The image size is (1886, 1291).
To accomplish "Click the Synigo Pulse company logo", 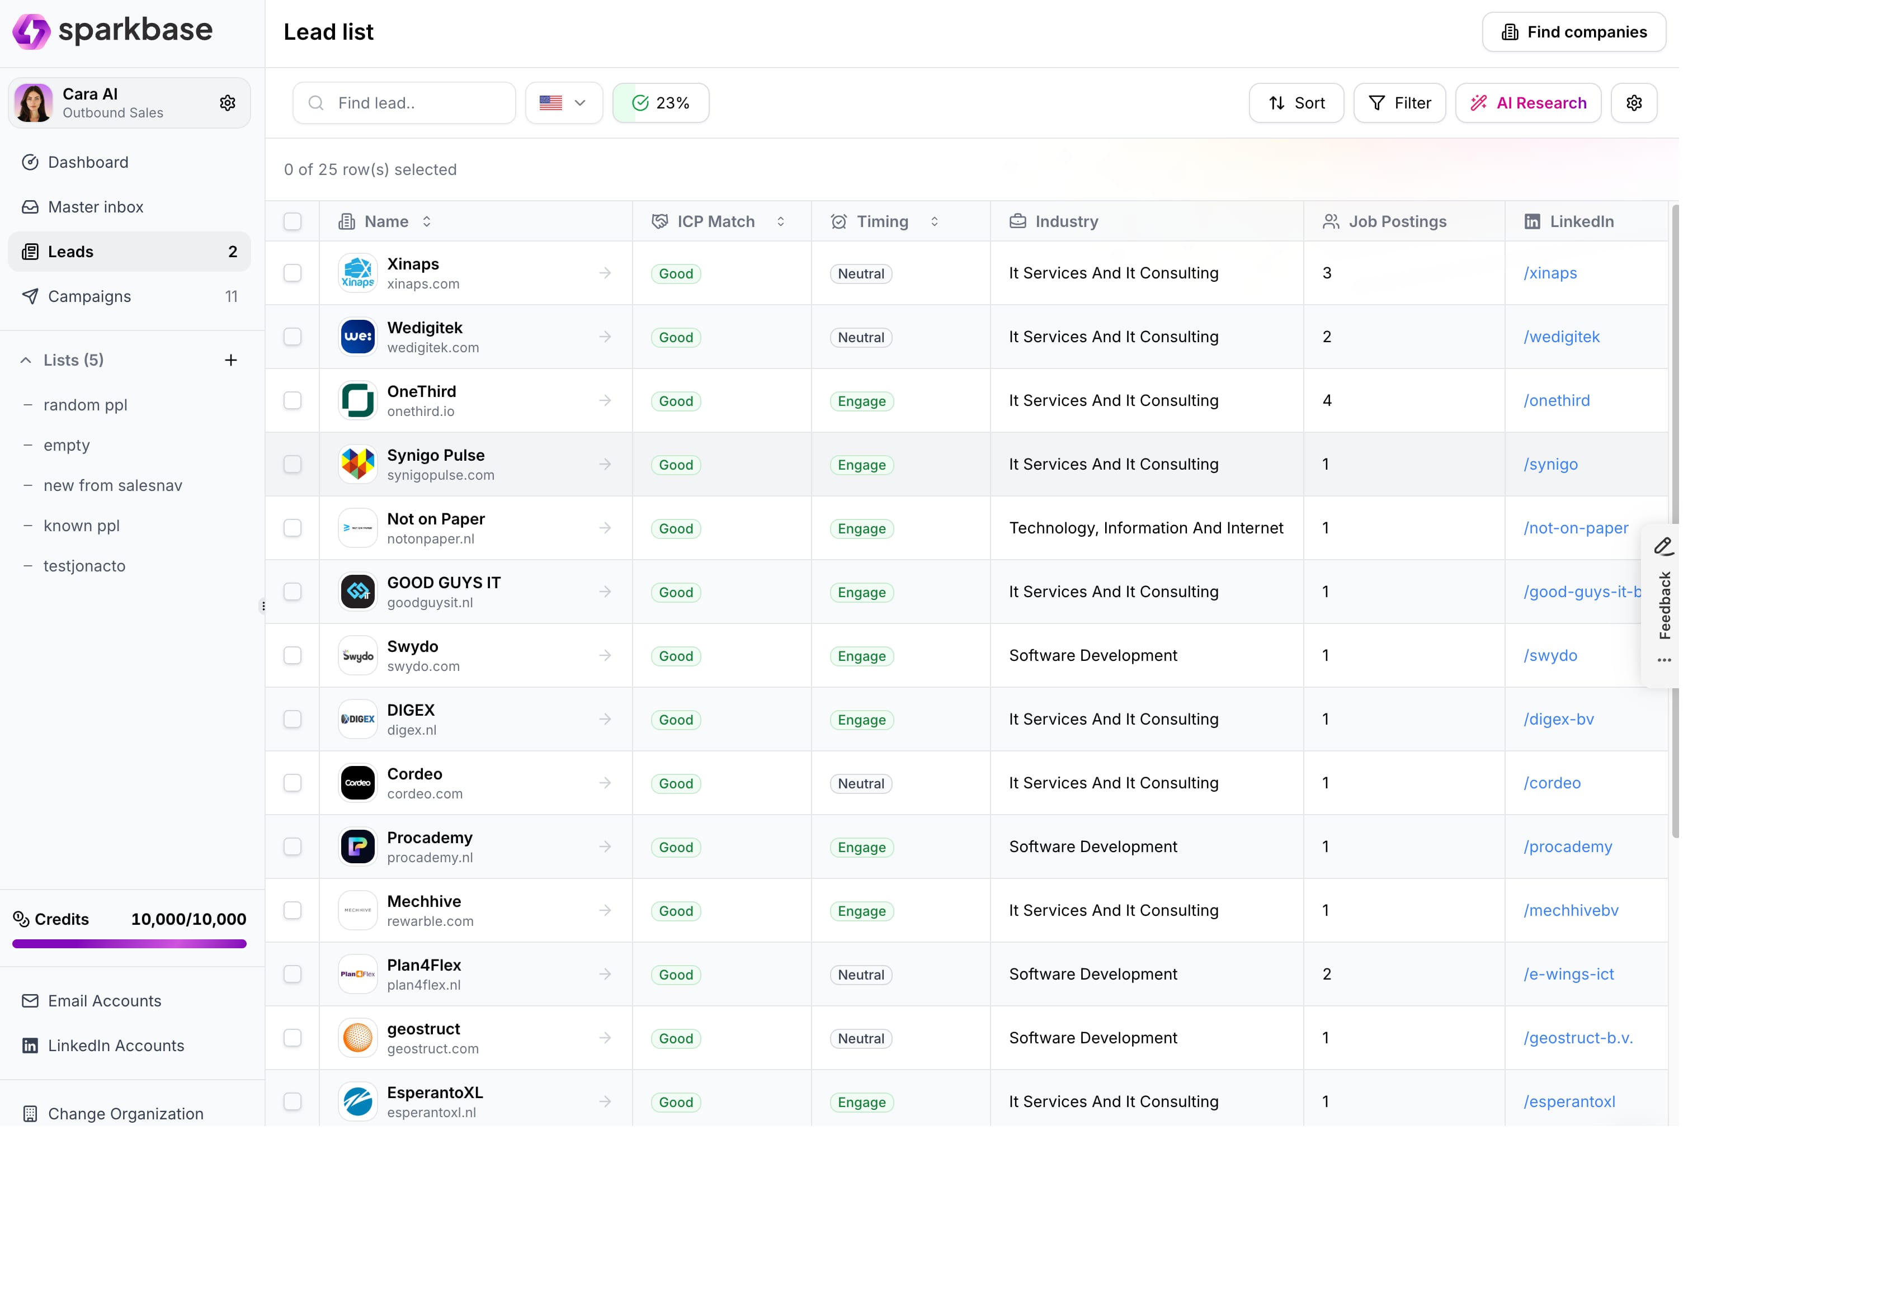I will [358, 464].
